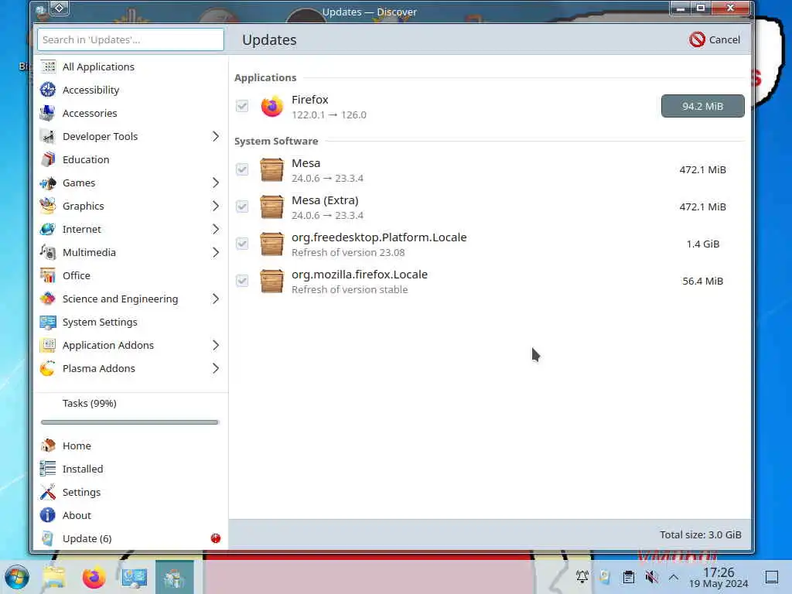792x594 pixels.
Task: Click the Games category icon
Action: 48,183
